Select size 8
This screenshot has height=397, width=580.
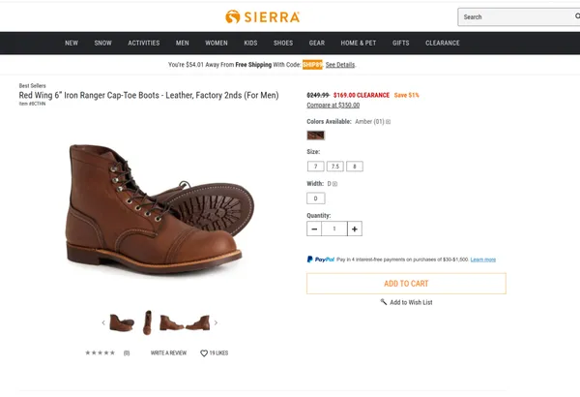tap(355, 167)
